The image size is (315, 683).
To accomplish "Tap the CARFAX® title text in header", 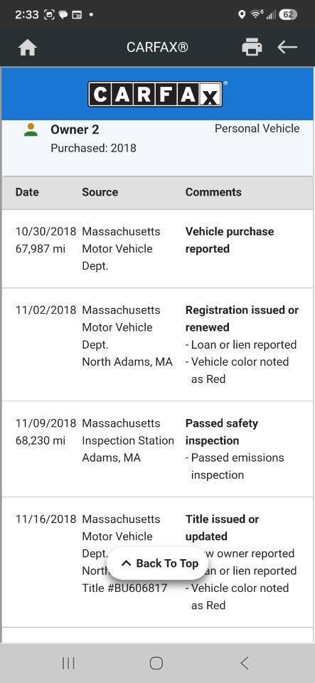I will [x=157, y=47].
